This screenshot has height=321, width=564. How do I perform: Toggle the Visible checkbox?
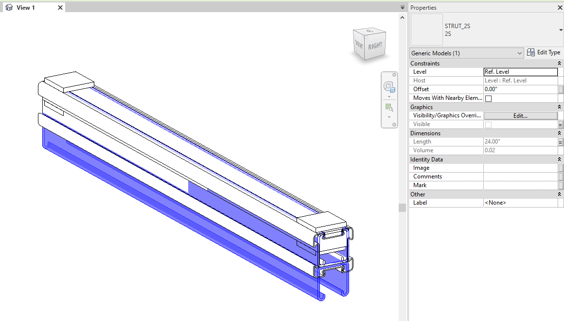[488, 125]
